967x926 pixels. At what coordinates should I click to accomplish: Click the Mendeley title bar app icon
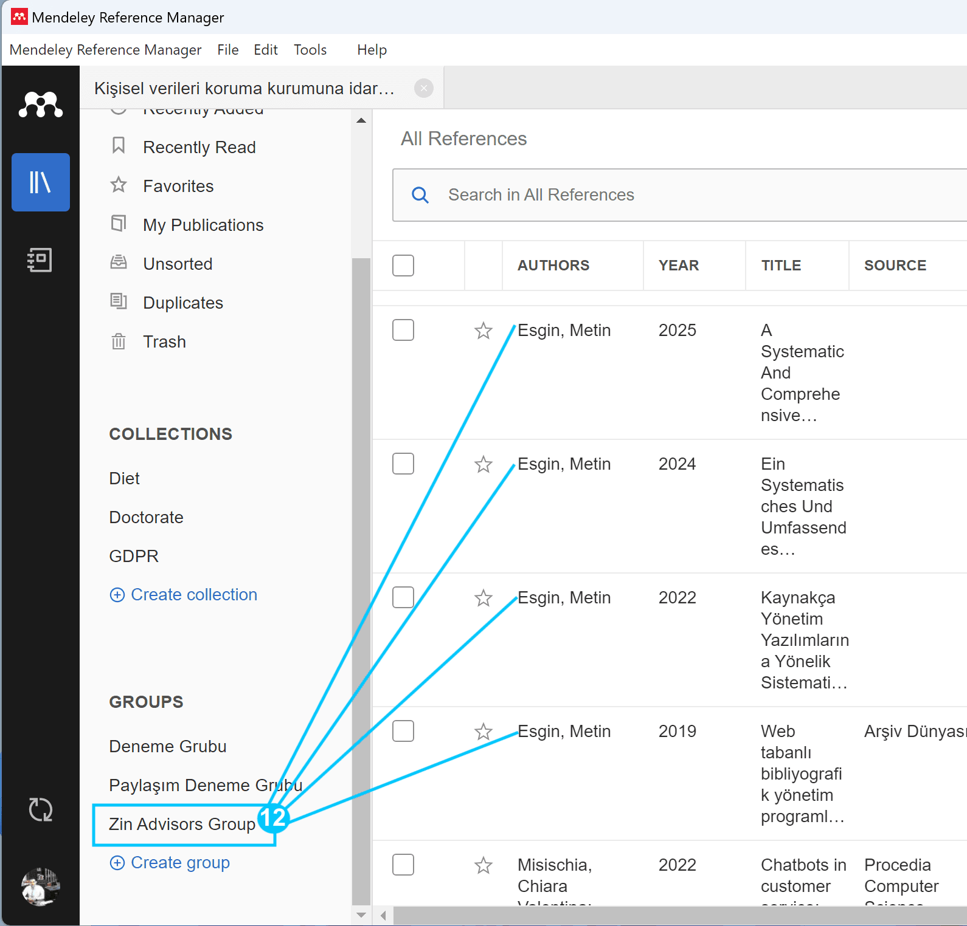coord(19,17)
